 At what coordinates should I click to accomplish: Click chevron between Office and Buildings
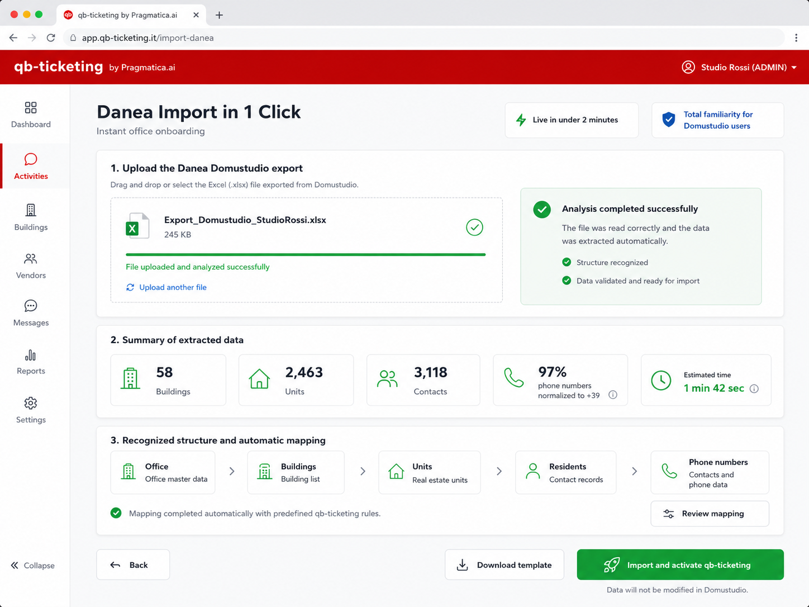click(232, 471)
